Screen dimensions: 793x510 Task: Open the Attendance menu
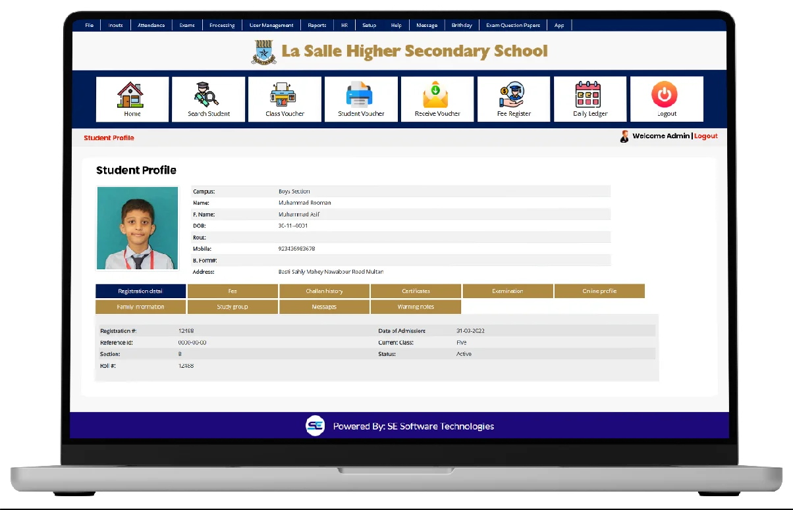151,26
